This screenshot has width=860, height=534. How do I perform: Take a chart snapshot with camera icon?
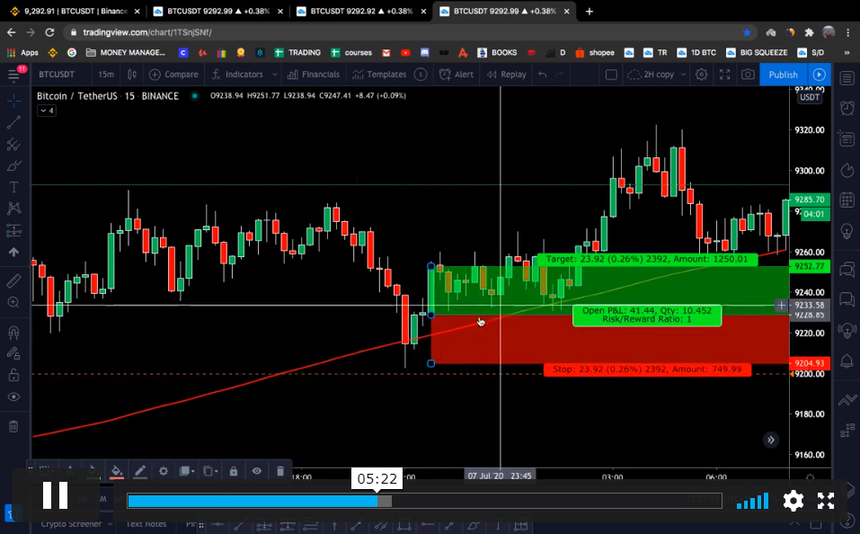coord(748,74)
